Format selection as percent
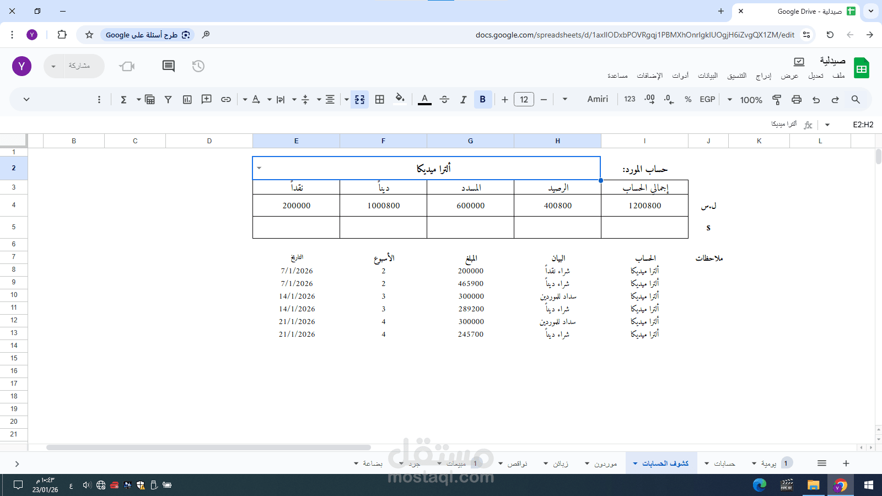Screen dimensions: 882x496 coord(688,100)
